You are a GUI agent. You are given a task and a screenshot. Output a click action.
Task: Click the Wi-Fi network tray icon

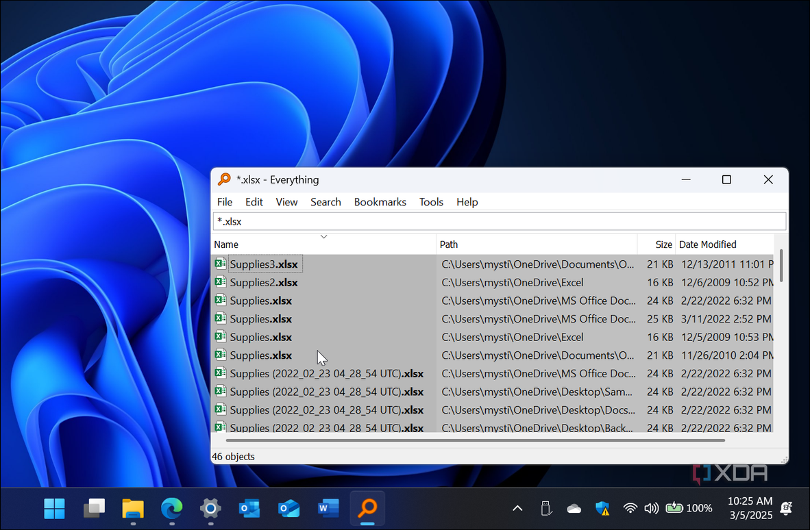[x=630, y=509]
